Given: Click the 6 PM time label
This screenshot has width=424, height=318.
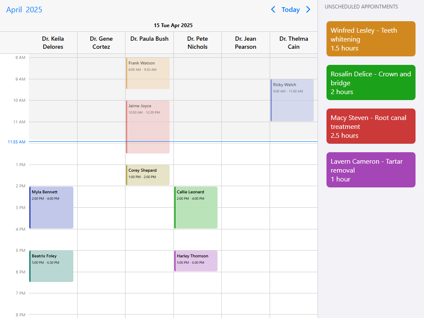Looking at the screenshot, I should pyautogui.click(x=20, y=272).
